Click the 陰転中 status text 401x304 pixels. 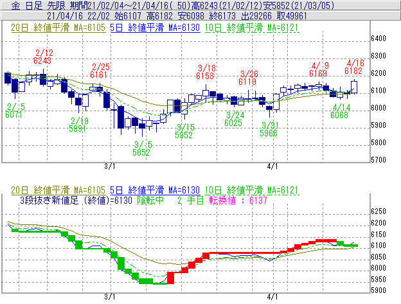[x=150, y=200]
